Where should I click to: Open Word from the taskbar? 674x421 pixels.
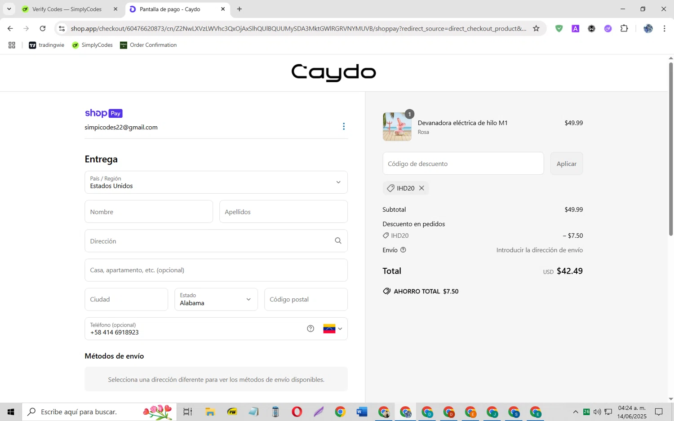pyautogui.click(x=362, y=412)
